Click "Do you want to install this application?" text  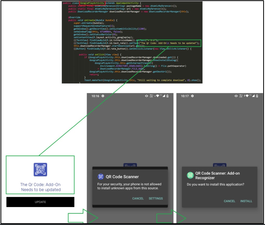click(215, 184)
